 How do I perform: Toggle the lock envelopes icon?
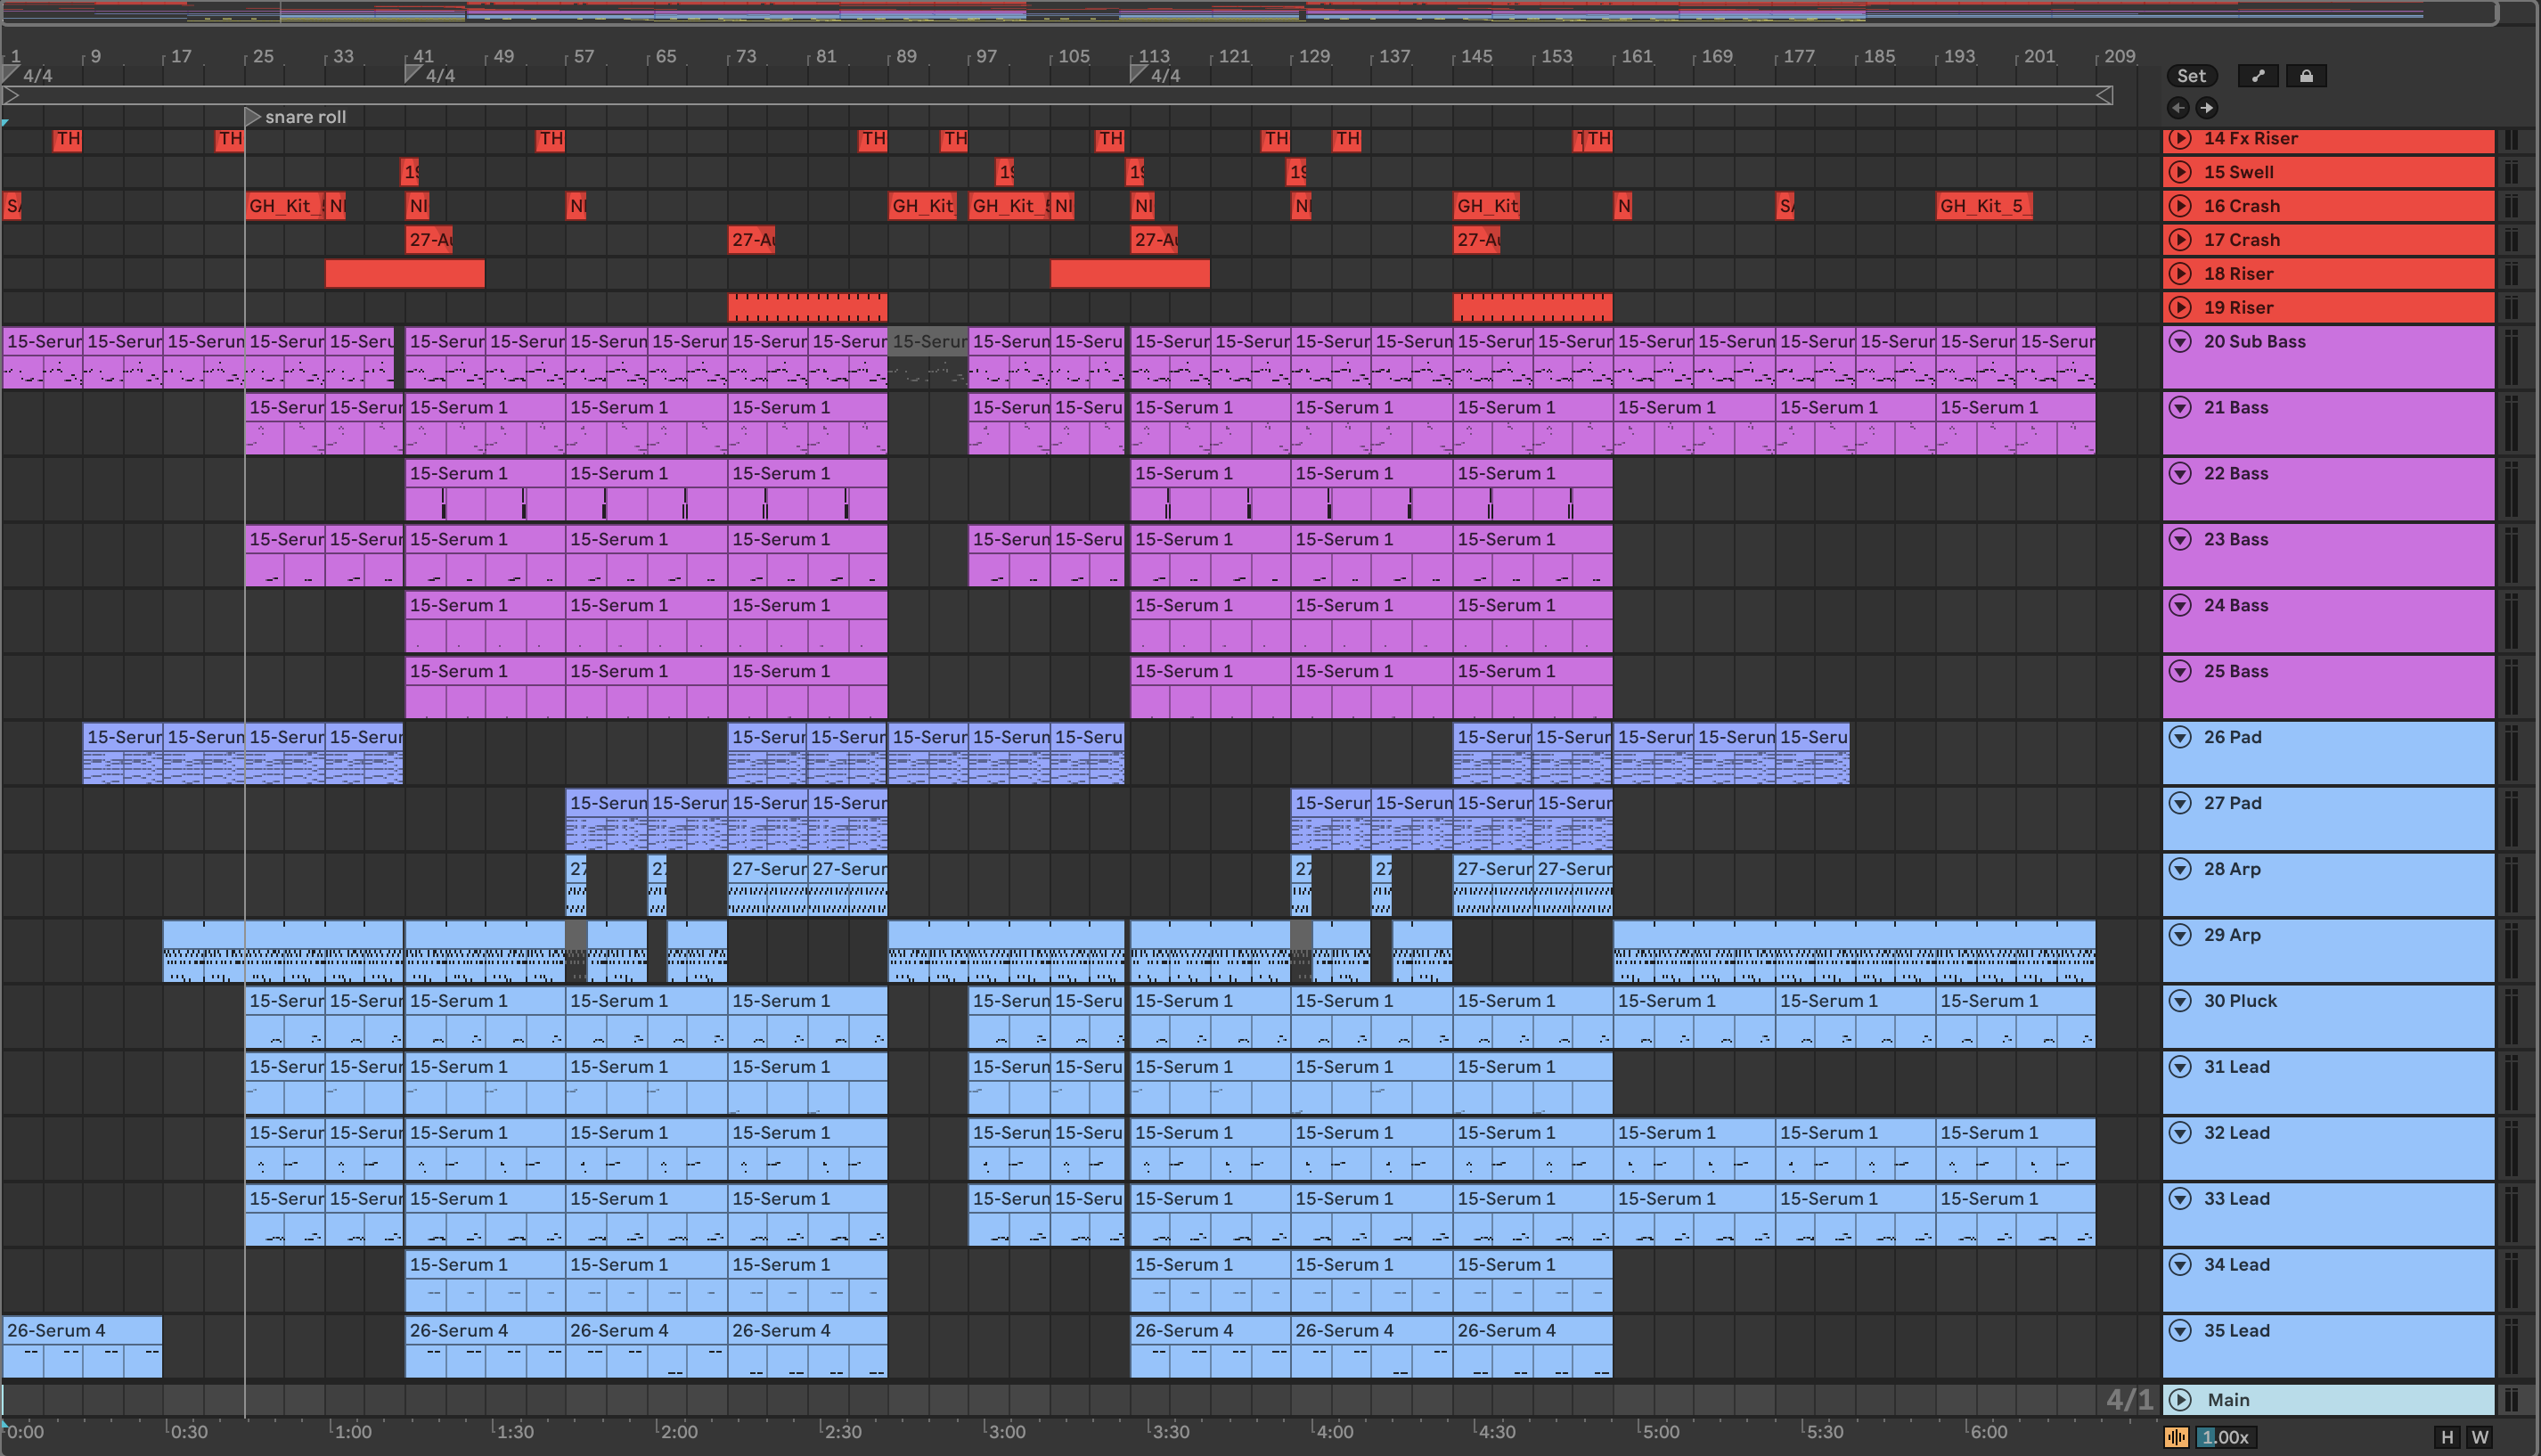pyautogui.click(x=2306, y=76)
